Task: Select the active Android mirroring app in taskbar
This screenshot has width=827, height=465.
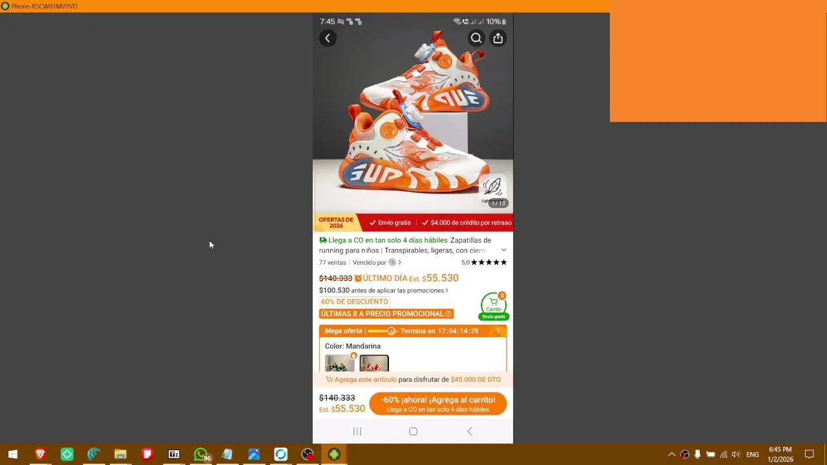Action: point(334,454)
